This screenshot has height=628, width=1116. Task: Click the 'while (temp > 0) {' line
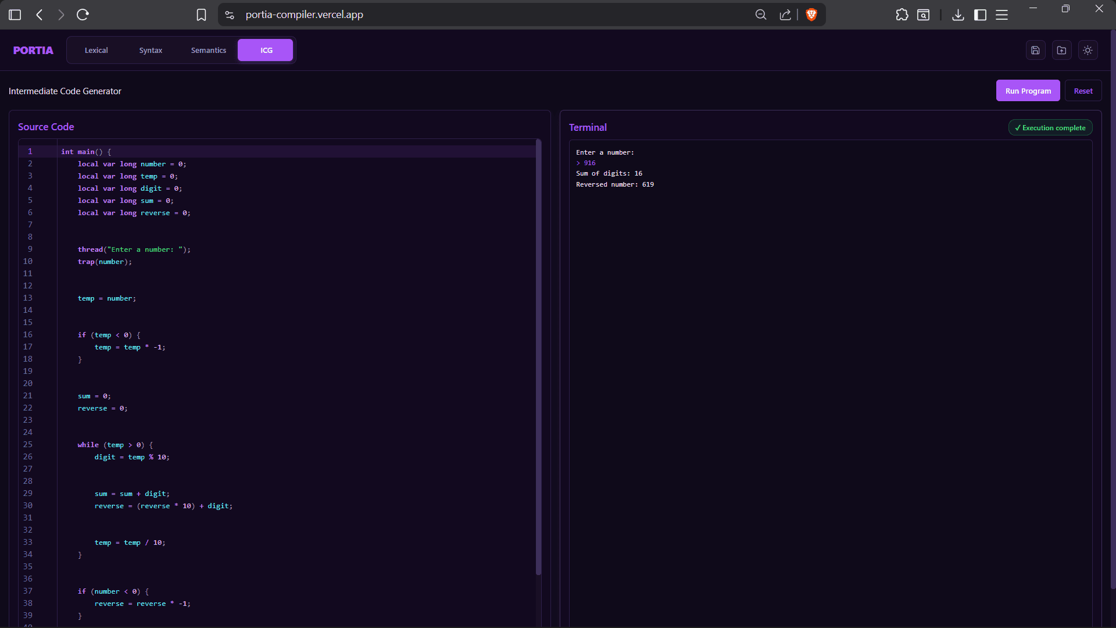(x=115, y=445)
